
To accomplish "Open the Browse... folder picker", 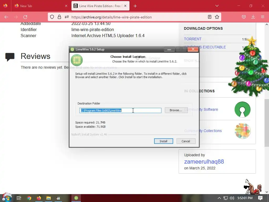I will [176, 110].
